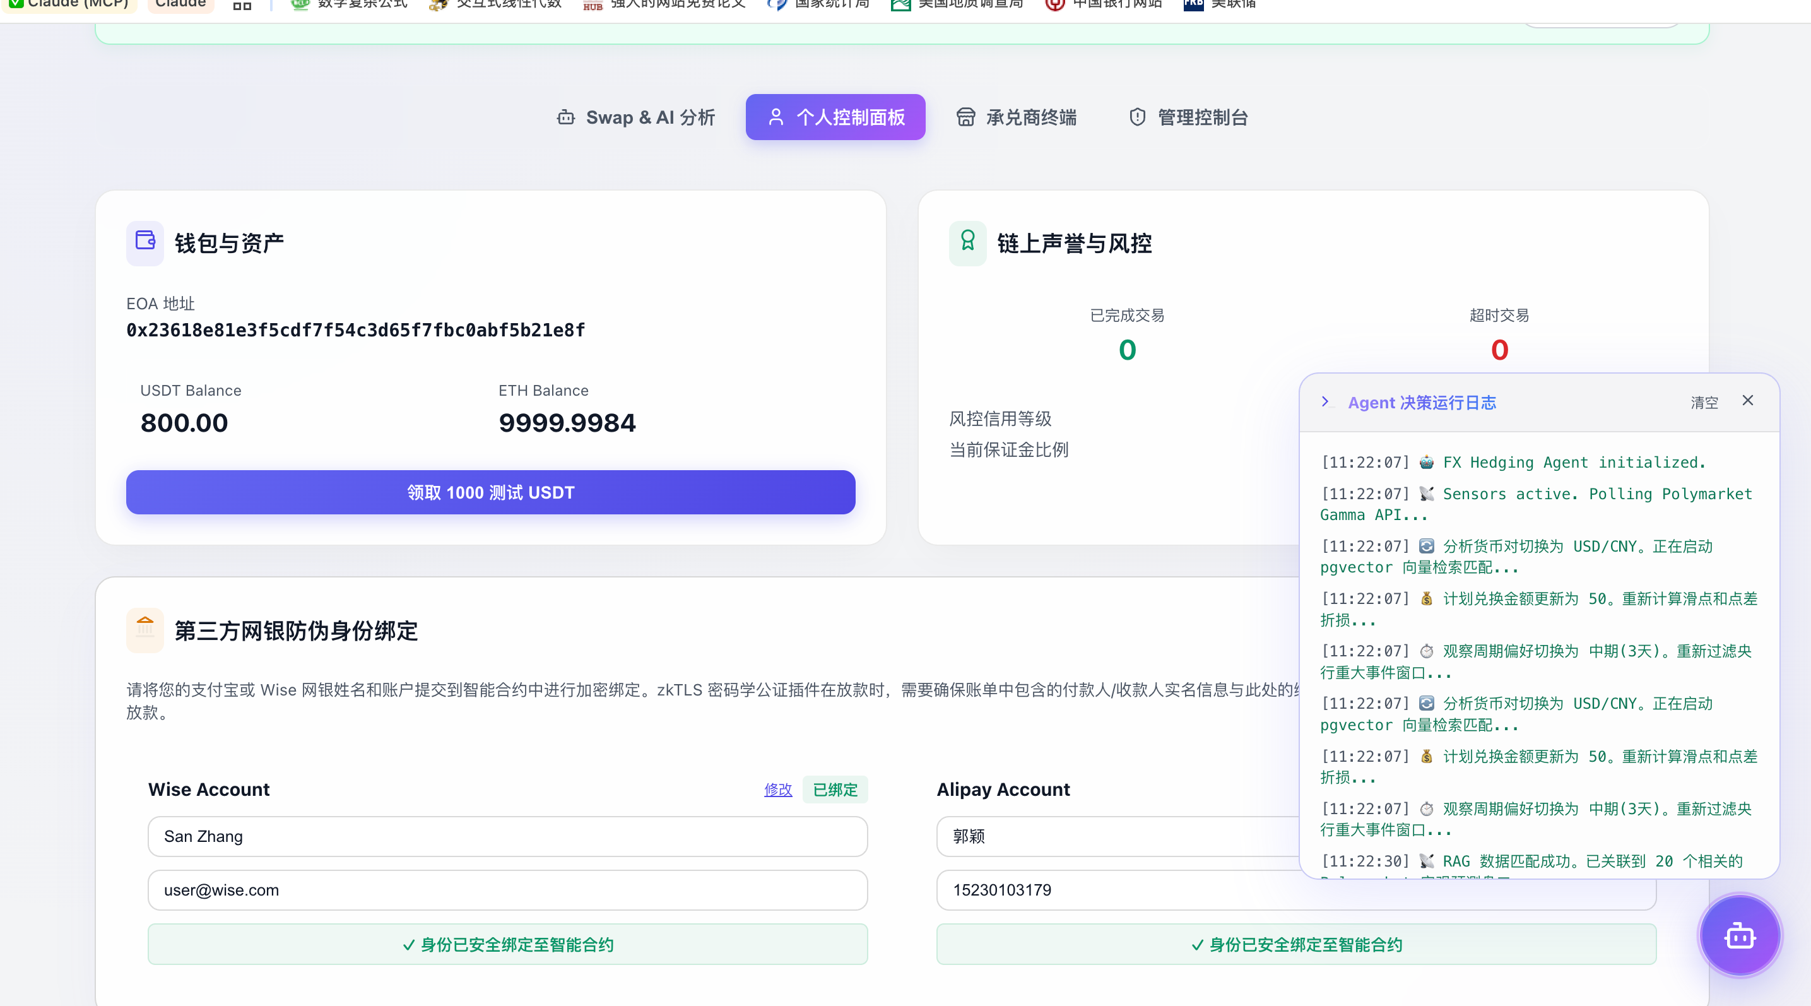
Task: Click the 已绑定 badge on Wise Account
Action: click(x=835, y=790)
